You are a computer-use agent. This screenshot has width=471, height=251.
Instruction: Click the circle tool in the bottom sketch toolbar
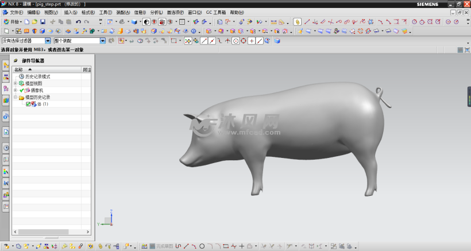click(202, 246)
